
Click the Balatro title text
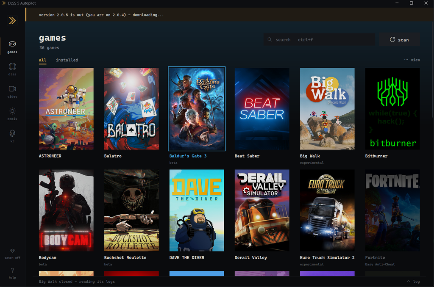pyautogui.click(x=113, y=156)
